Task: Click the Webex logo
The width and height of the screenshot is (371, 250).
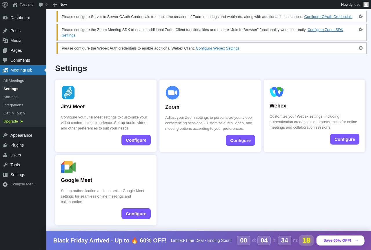Action: pyautogui.click(x=277, y=92)
